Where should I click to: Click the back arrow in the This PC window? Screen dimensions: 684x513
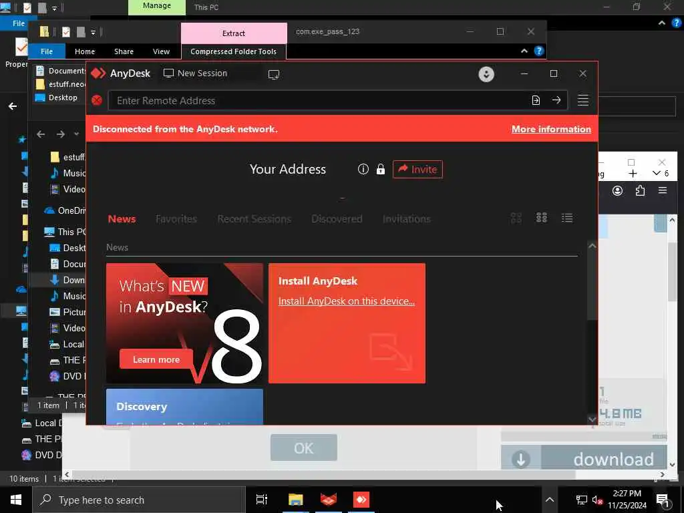[x=13, y=106]
